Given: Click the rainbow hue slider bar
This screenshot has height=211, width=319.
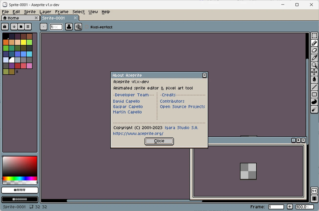Looking at the screenshot, I should 20,179.
